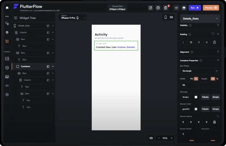
Task: Open the layers stack icon in sidebar
Action: pyautogui.click(x=7, y=32)
